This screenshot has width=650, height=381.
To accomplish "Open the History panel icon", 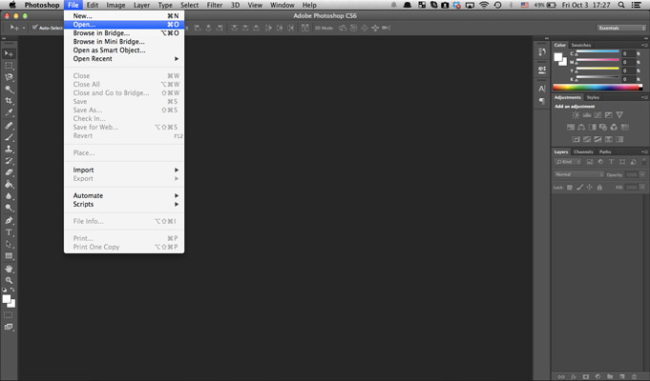I will [542, 51].
